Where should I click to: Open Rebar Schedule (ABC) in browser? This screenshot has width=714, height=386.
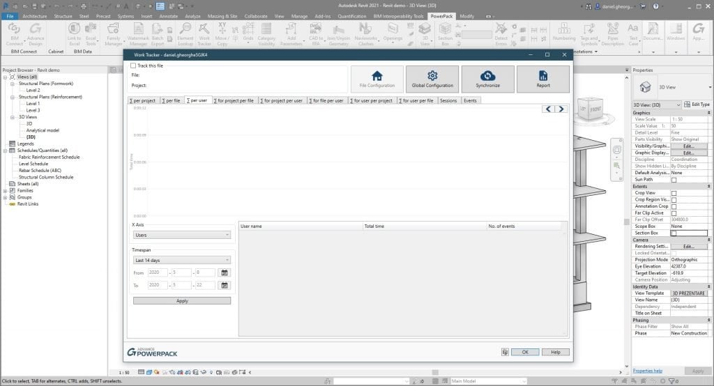tap(40, 170)
